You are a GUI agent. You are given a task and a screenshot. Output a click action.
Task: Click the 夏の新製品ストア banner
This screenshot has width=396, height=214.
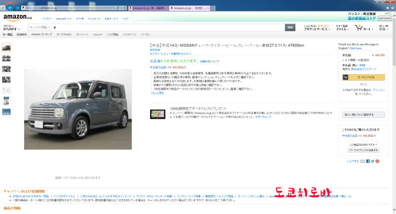[362, 18]
